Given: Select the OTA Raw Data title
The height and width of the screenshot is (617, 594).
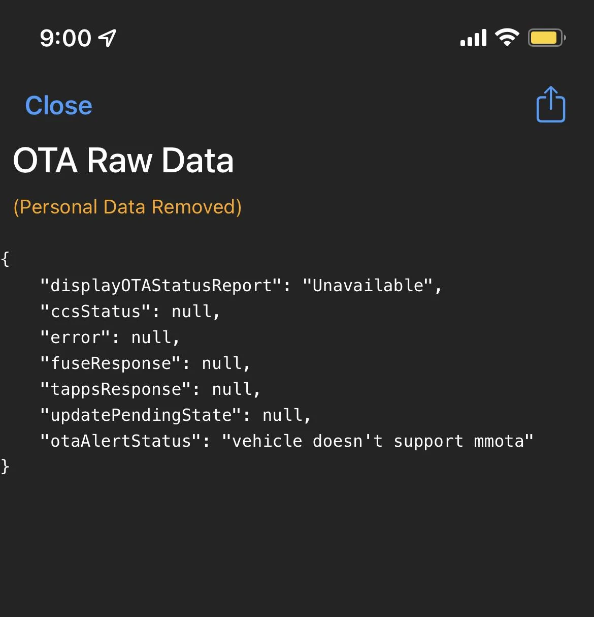Looking at the screenshot, I should tap(123, 161).
